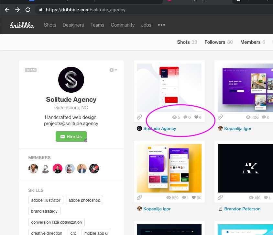The height and width of the screenshot is (235, 273).
Task: Open the member avatar with red V logo
Action: [x=94, y=169]
